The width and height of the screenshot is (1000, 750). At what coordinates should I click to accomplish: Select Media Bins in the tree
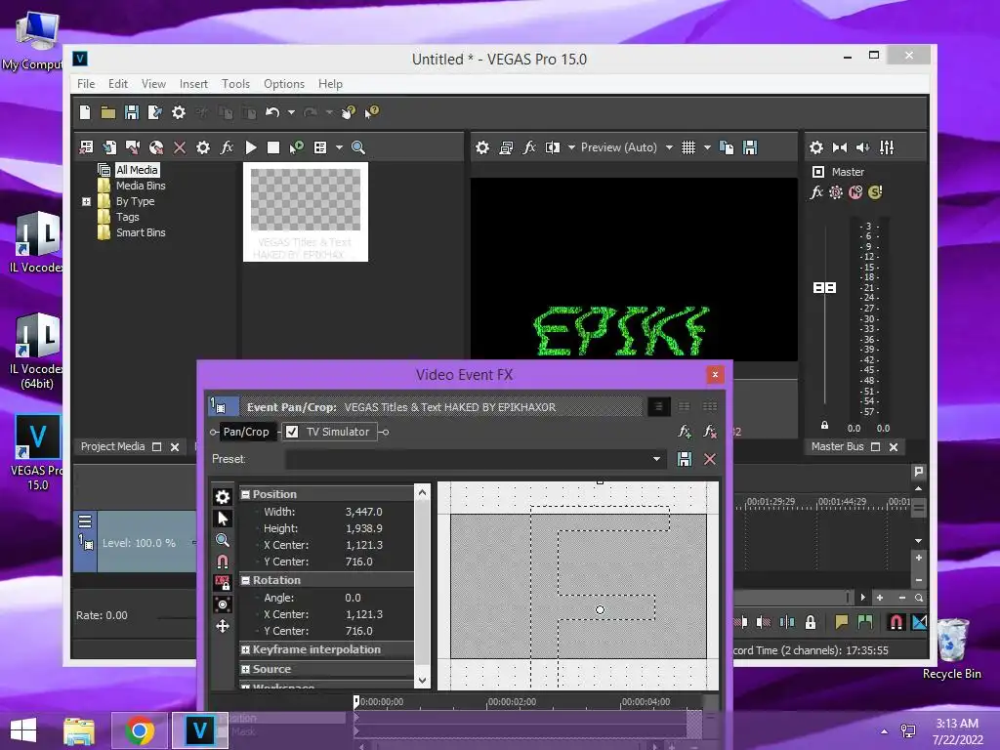pyautogui.click(x=141, y=186)
